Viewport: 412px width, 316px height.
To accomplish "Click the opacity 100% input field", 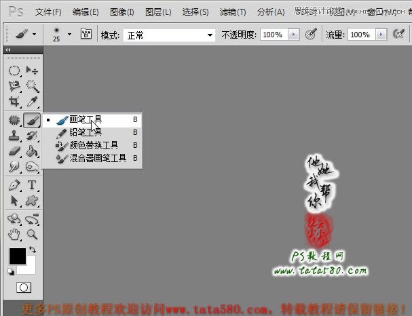I will click(x=274, y=35).
